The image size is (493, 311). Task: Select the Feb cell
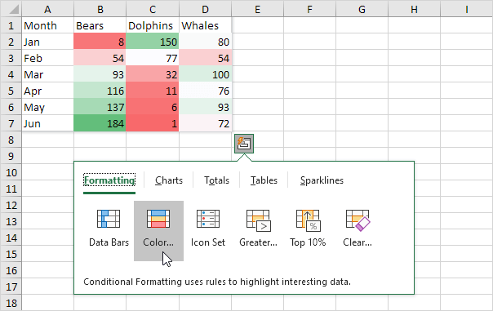point(48,58)
